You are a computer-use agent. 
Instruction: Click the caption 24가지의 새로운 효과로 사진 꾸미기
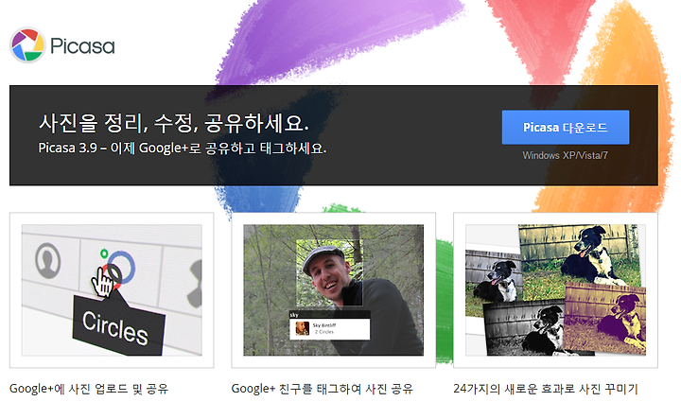tap(546, 389)
